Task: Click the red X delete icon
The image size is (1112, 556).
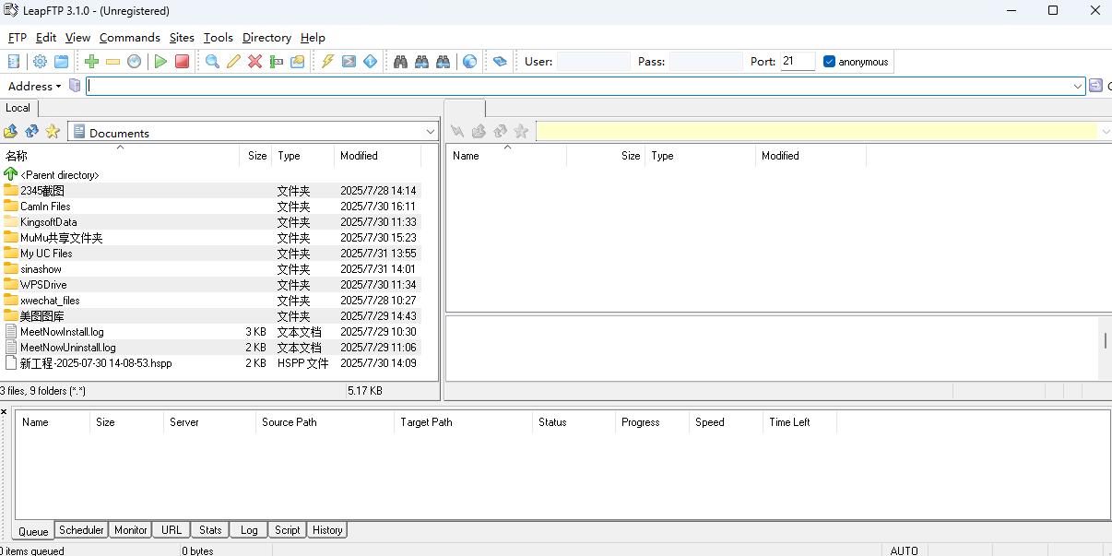Action: (254, 62)
